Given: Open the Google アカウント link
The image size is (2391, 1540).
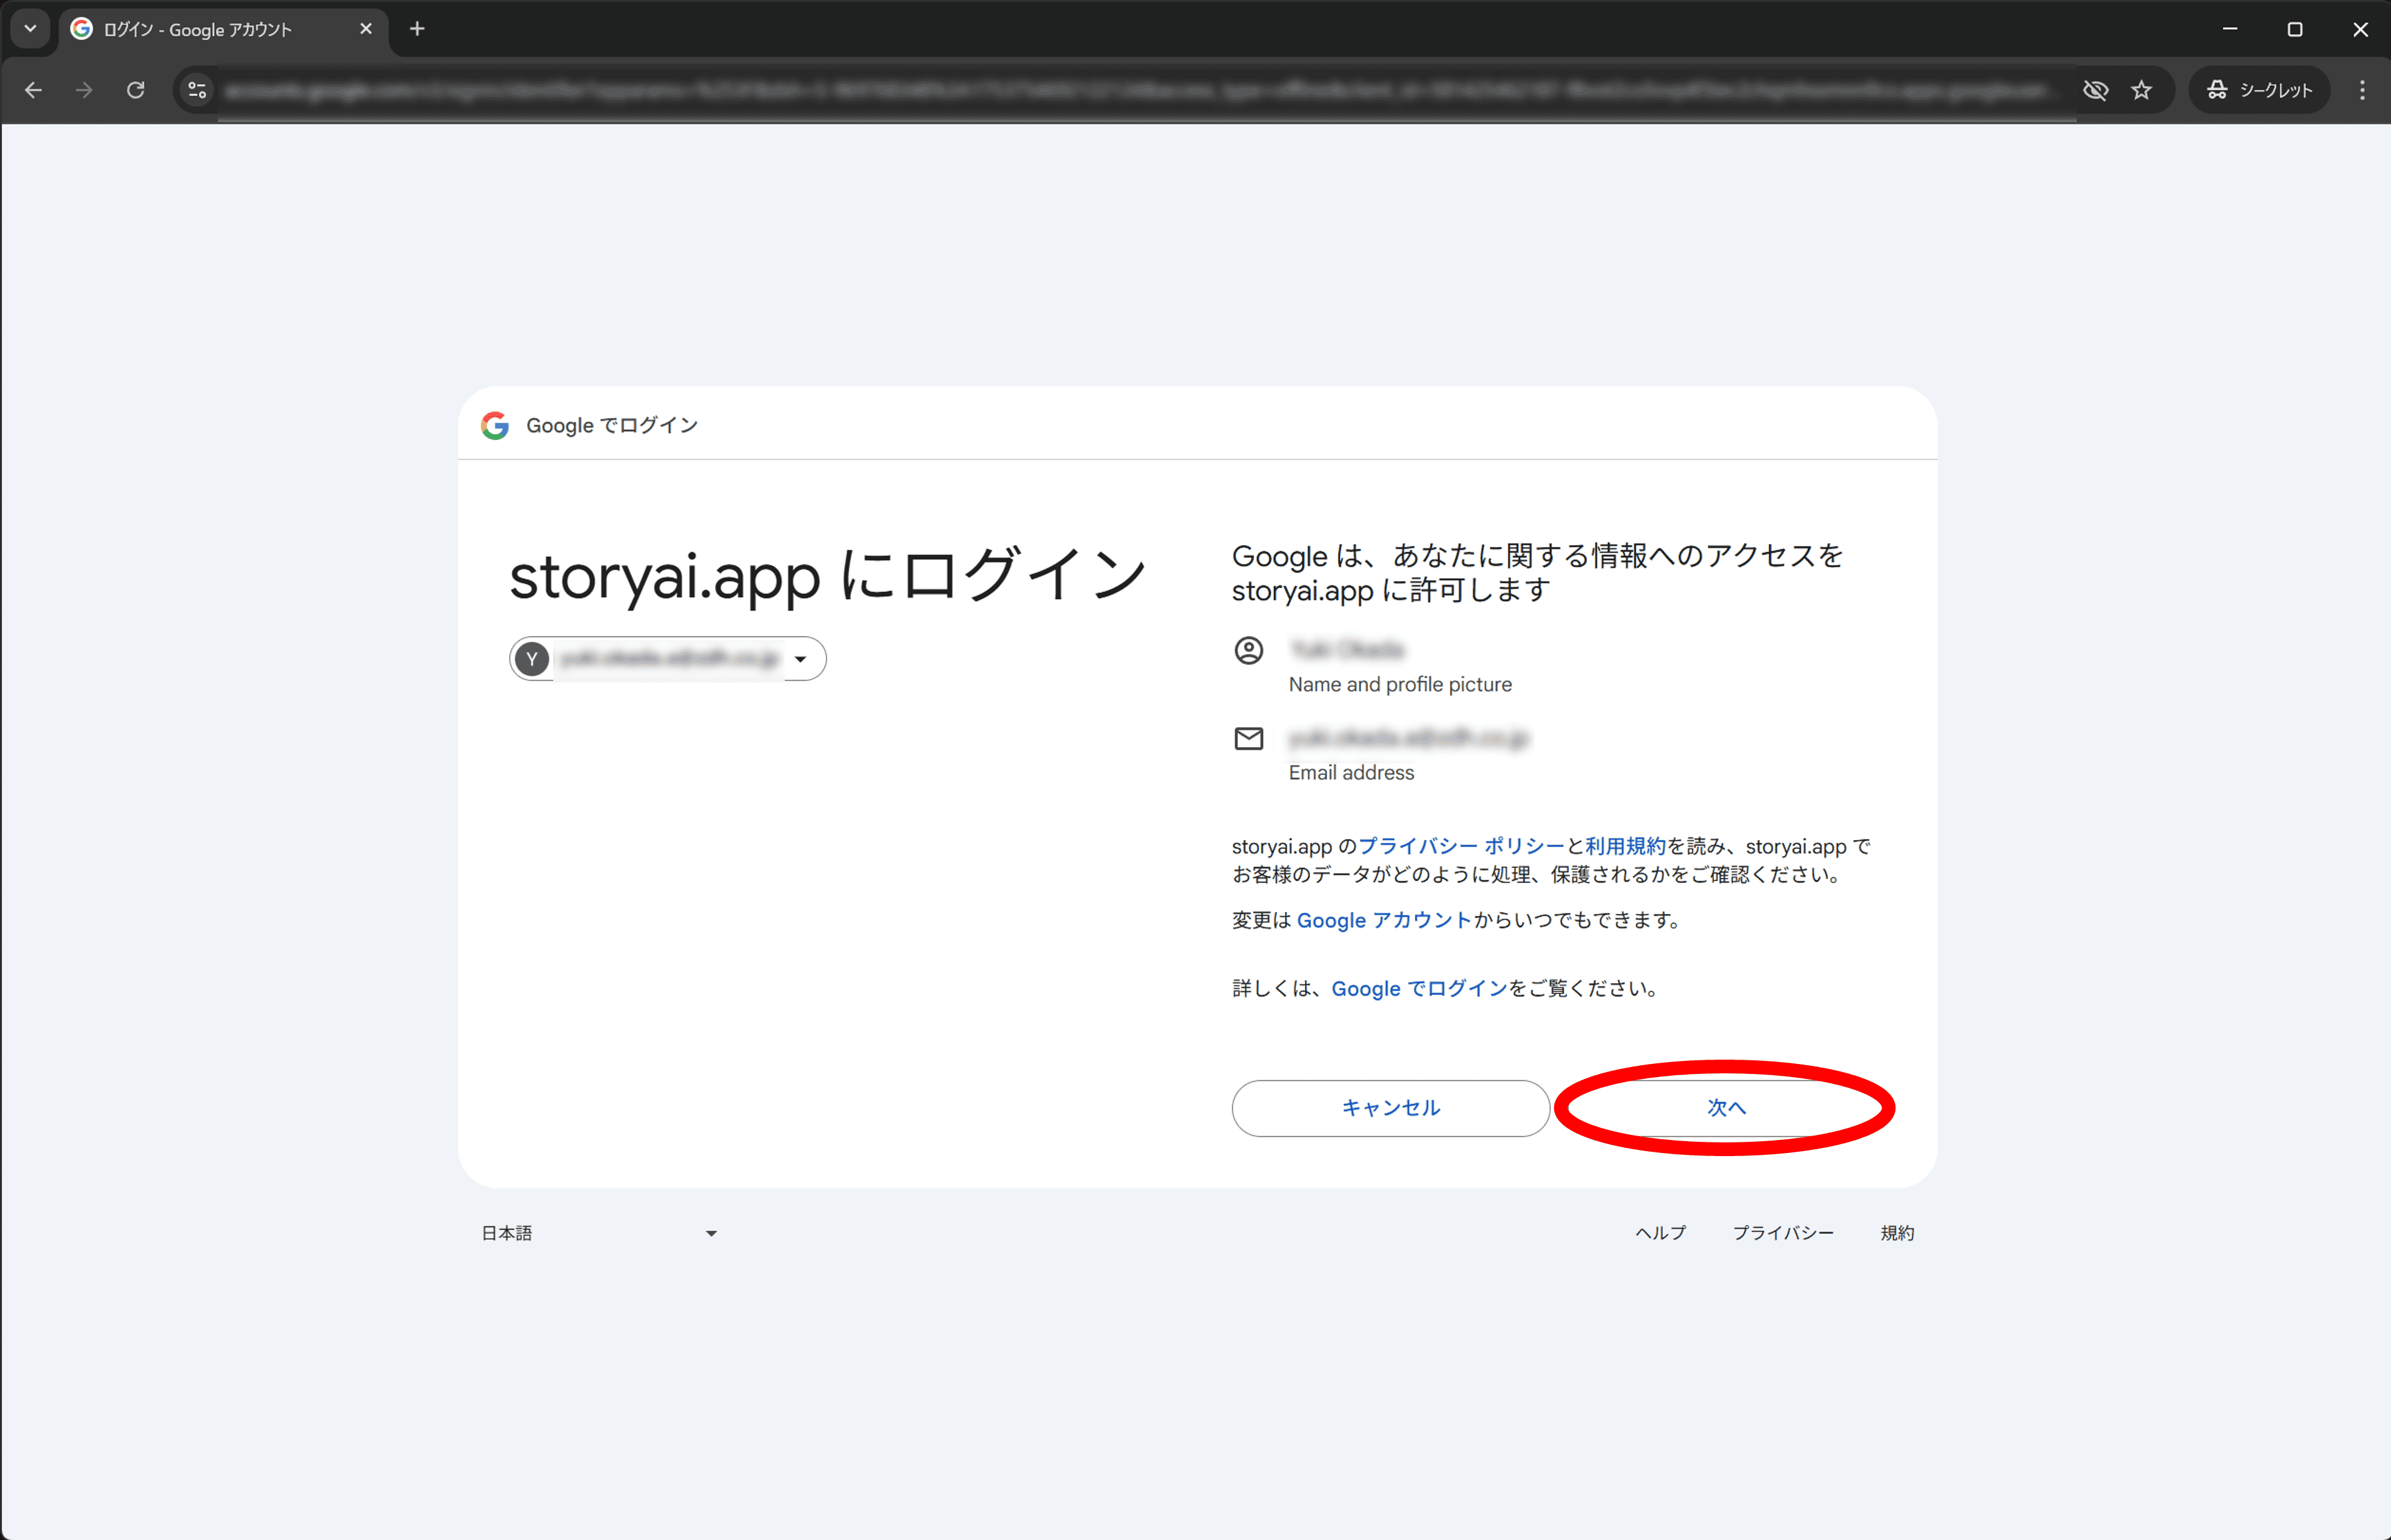Looking at the screenshot, I should click(x=1384, y=920).
